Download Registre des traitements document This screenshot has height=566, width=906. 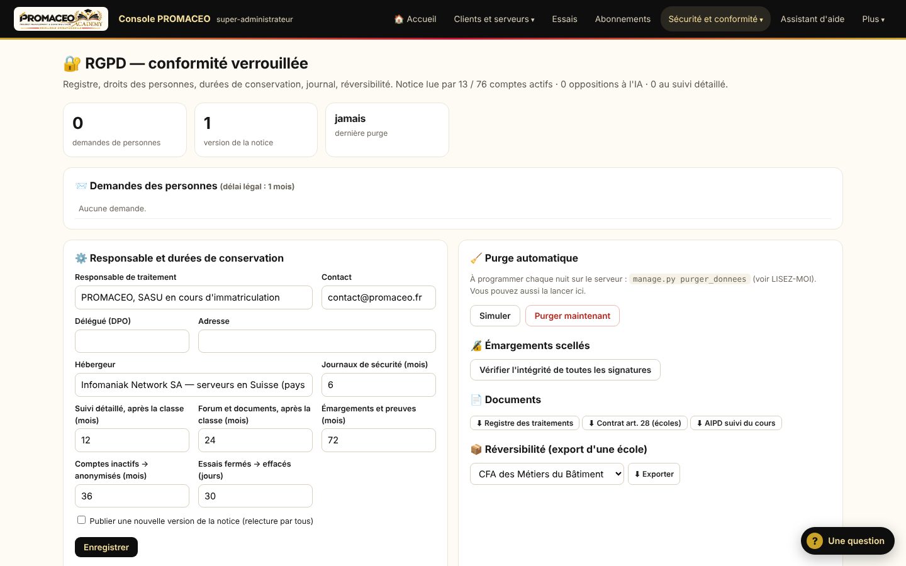tap(525, 423)
